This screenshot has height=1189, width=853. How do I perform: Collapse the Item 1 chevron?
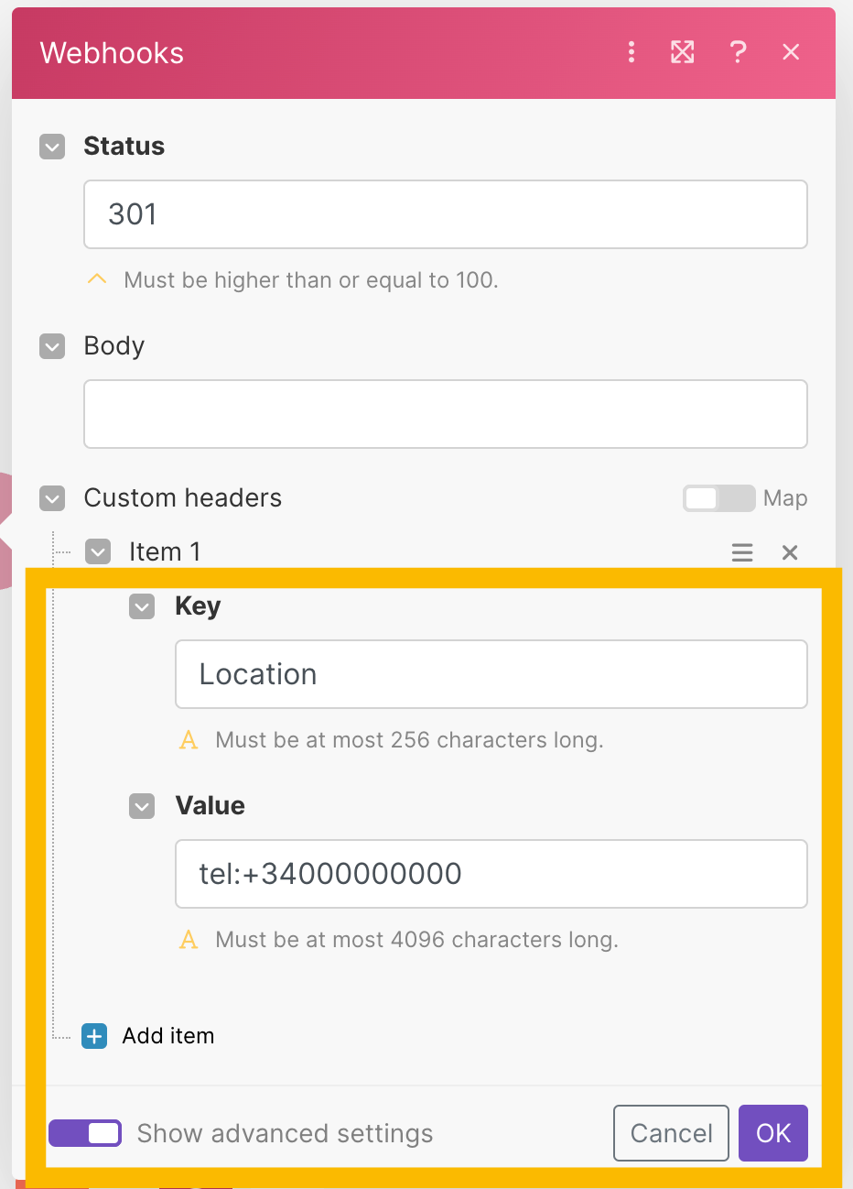[98, 551]
